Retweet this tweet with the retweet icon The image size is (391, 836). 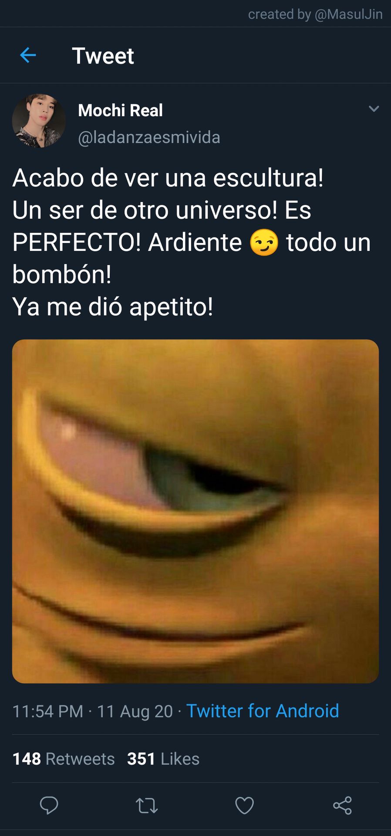pyautogui.click(x=147, y=806)
